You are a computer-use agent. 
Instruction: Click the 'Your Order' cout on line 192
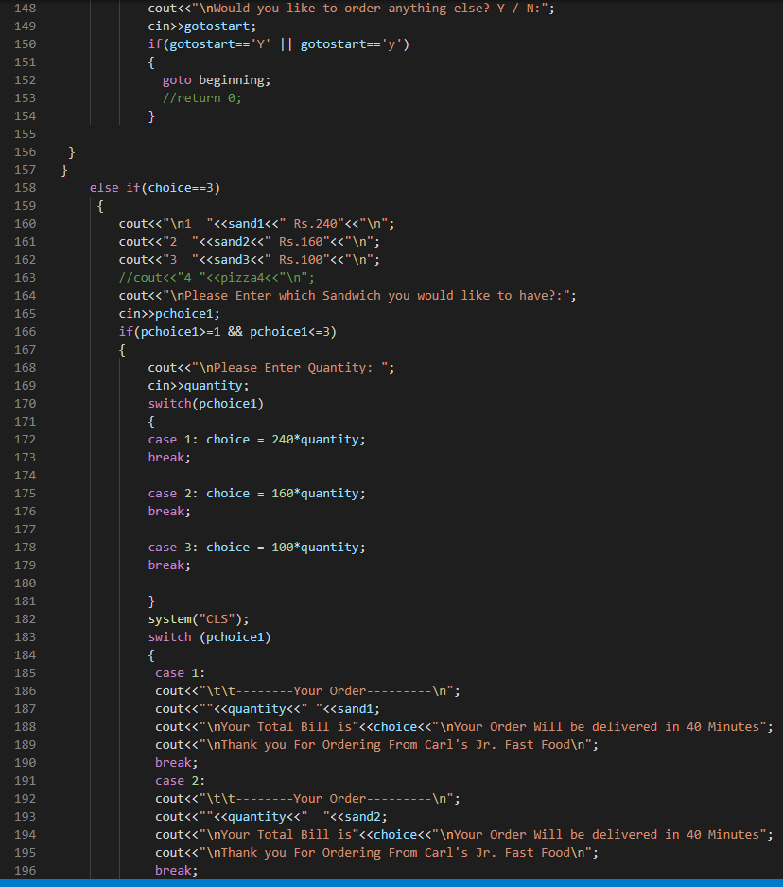[307, 799]
